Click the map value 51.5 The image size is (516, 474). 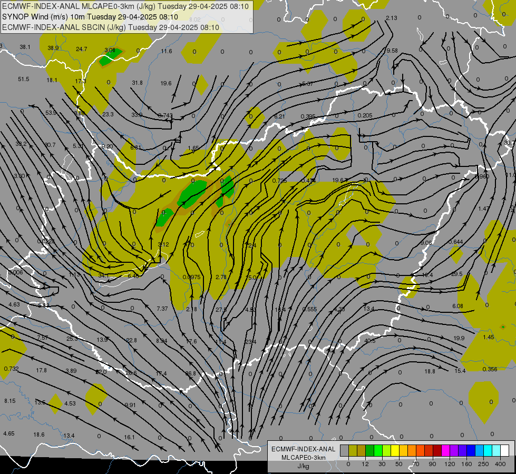pyautogui.click(x=24, y=80)
